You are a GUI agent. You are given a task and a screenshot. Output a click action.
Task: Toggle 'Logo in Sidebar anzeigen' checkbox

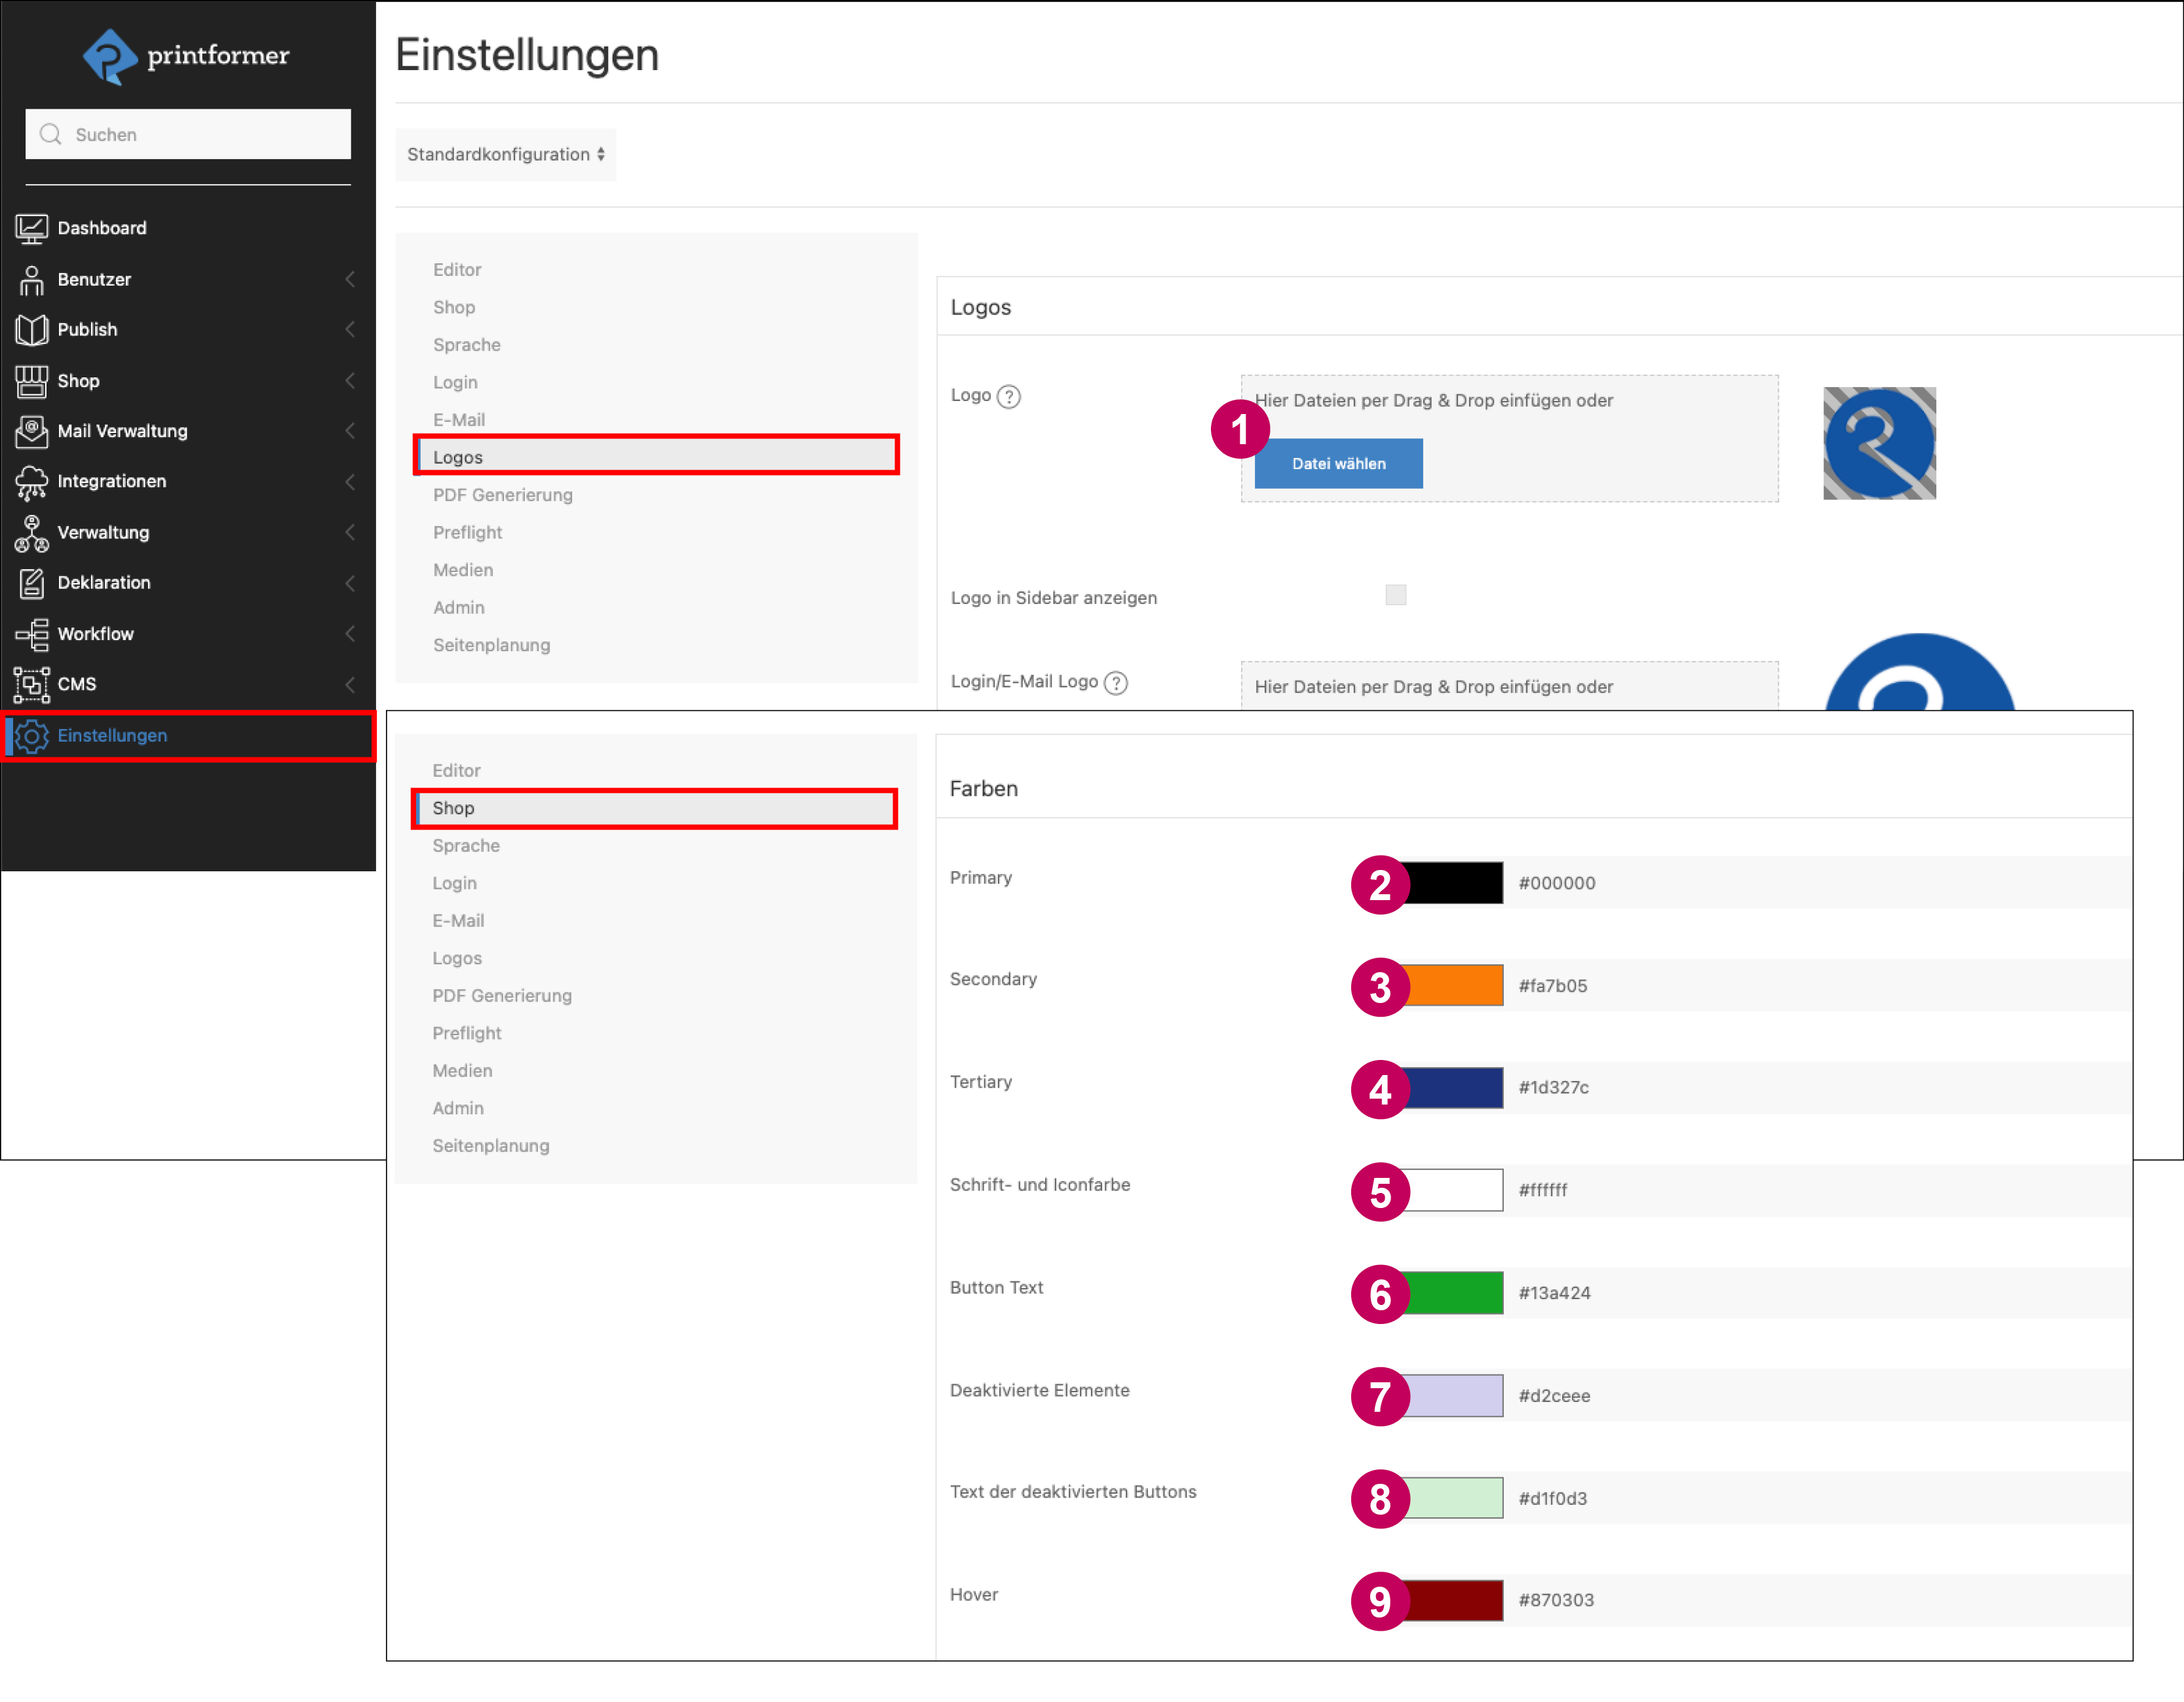pyautogui.click(x=1395, y=595)
